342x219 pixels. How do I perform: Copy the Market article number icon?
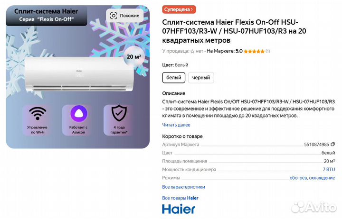point(332,144)
